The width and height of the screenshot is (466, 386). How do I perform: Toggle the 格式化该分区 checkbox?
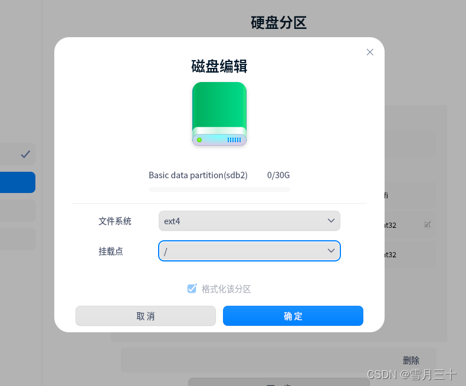[192, 289]
